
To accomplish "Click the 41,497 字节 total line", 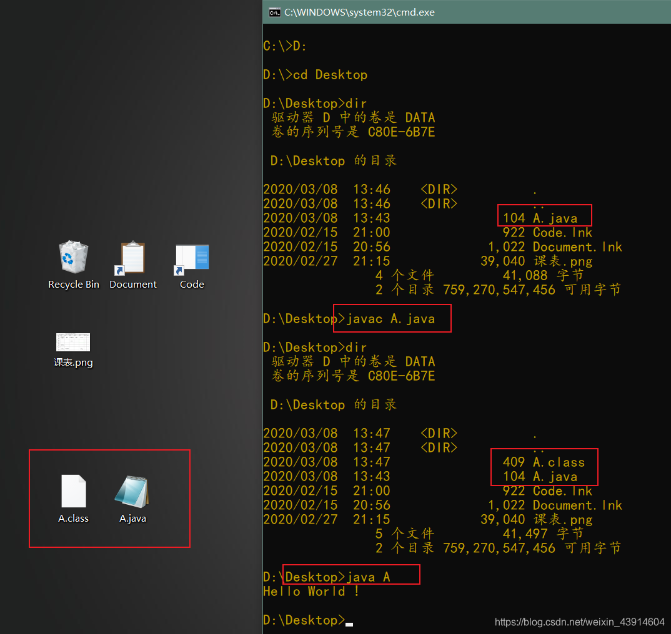I will click(543, 534).
